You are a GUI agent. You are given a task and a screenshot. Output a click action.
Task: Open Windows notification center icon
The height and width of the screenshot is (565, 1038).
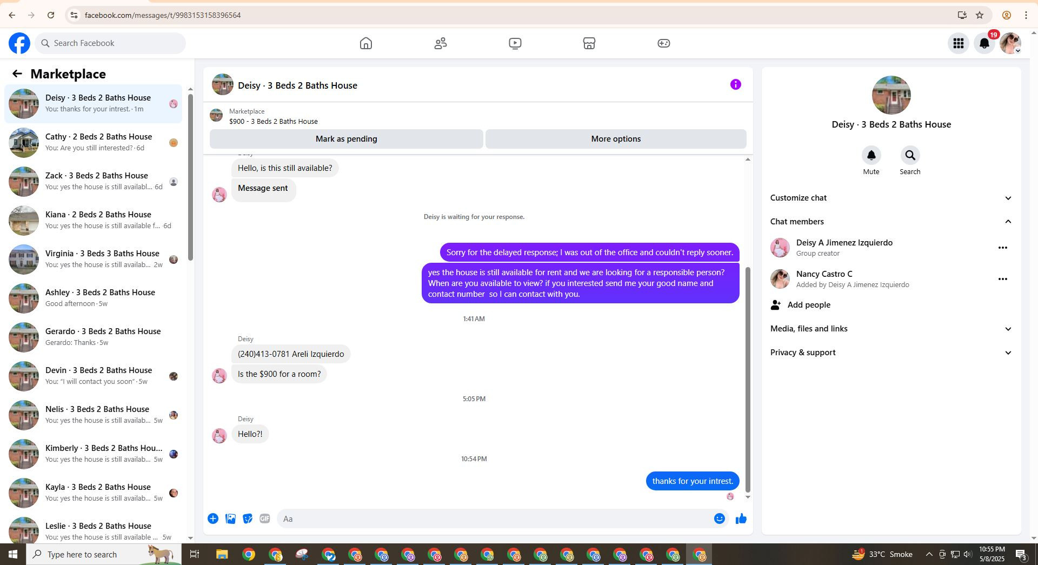pyautogui.click(x=1021, y=554)
